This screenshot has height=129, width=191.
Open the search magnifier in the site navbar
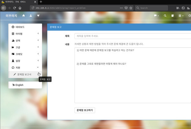coord(165,16)
